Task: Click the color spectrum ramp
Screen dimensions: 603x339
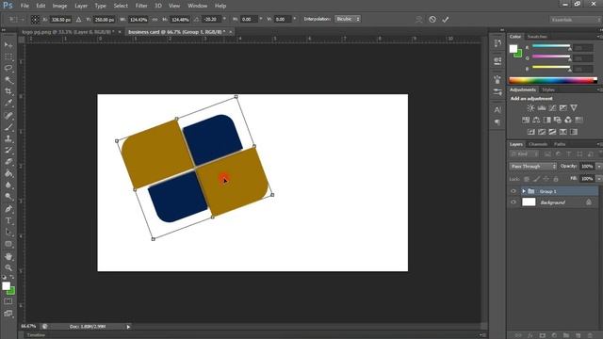Action: pyautogui.click(x=553, y=80)
